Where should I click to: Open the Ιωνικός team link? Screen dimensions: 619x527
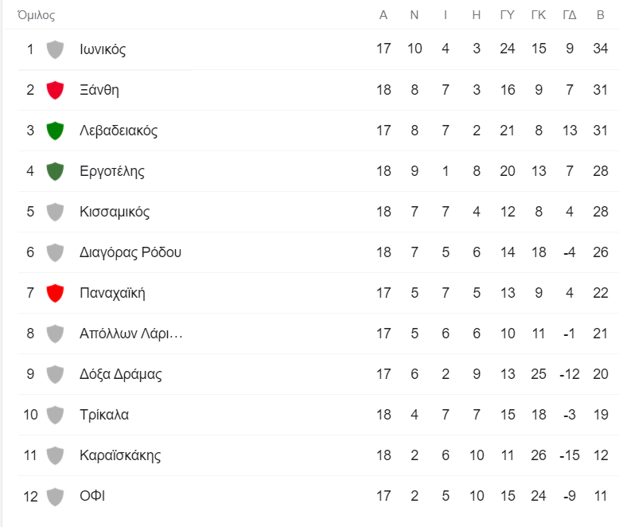coord(103,49)
